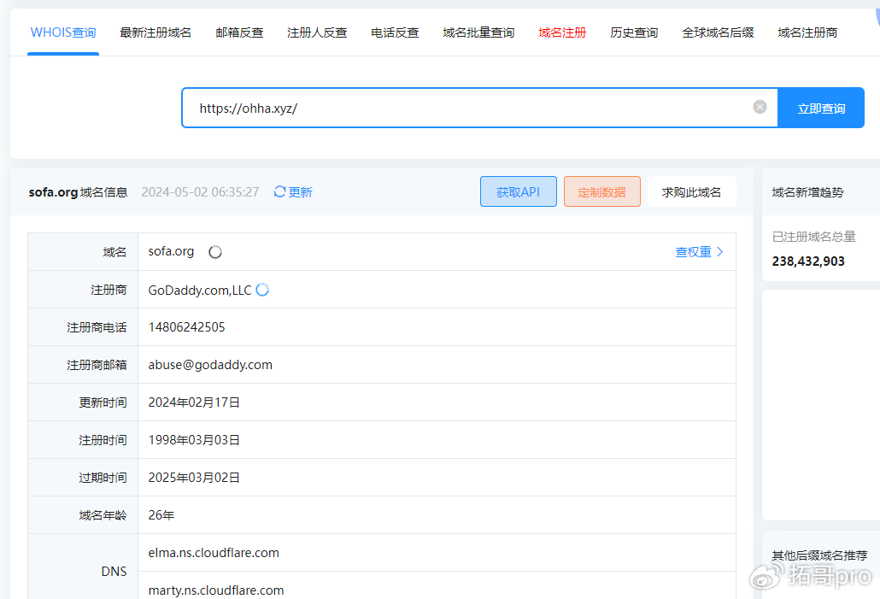The width and height of the screenshot is (880, 599).
Task: Click the DNS row label
Action: click(114, 572)
